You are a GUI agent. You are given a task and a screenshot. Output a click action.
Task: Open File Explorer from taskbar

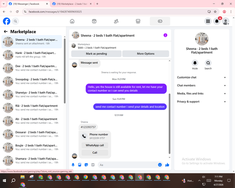point(23,177)
